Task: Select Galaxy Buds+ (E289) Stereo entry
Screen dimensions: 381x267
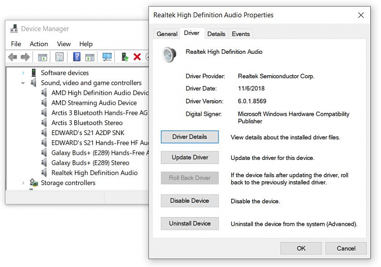Action: pos(90,162)
